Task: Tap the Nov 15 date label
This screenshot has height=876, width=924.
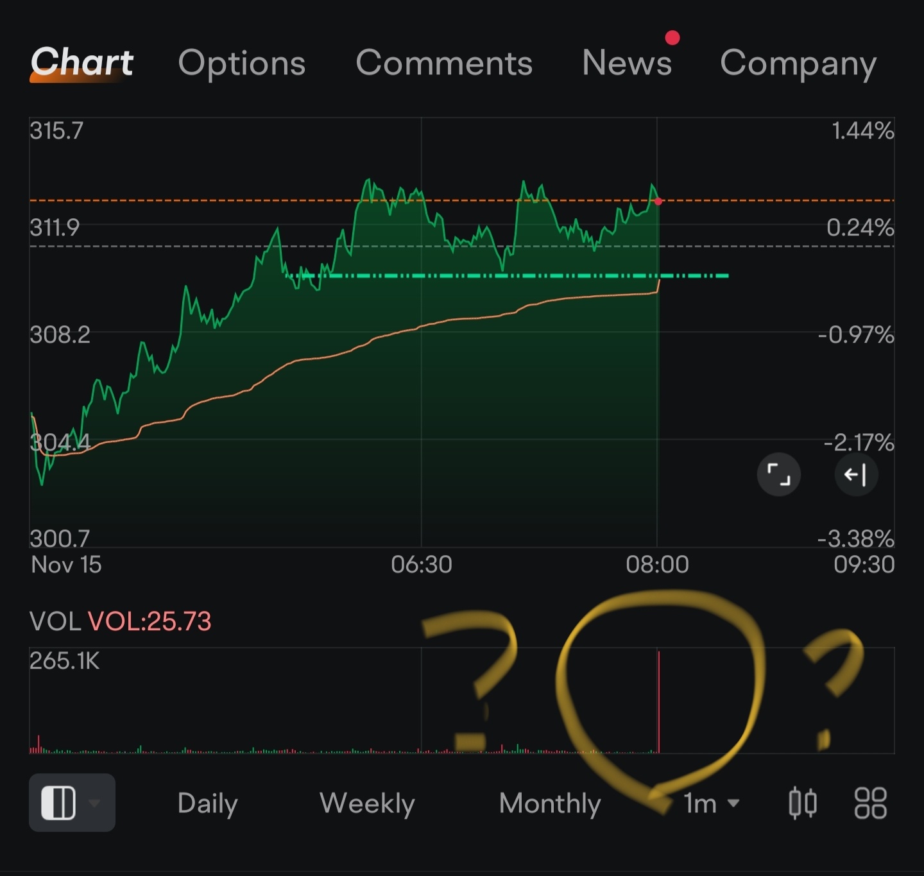Action: click(x=66, y=565)
